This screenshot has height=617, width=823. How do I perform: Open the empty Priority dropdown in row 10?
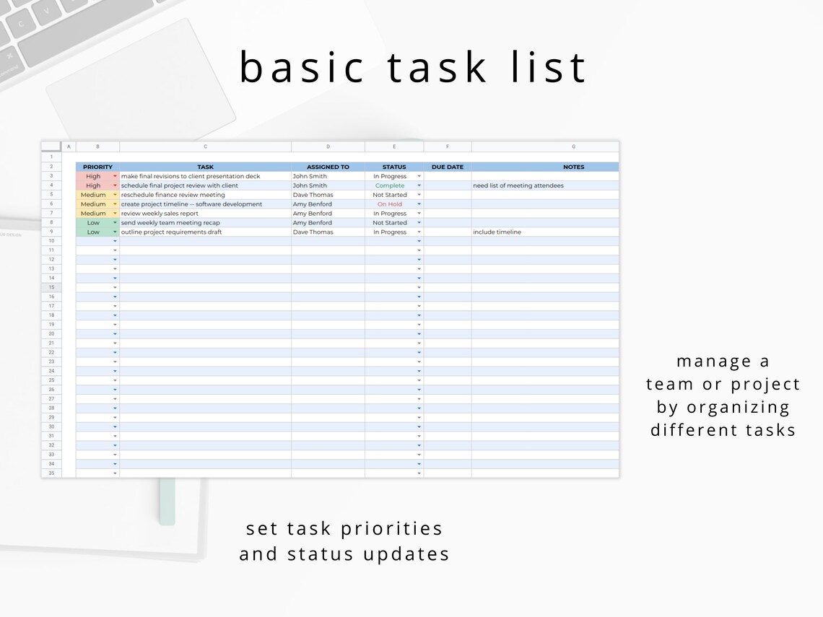coord(116,241)
